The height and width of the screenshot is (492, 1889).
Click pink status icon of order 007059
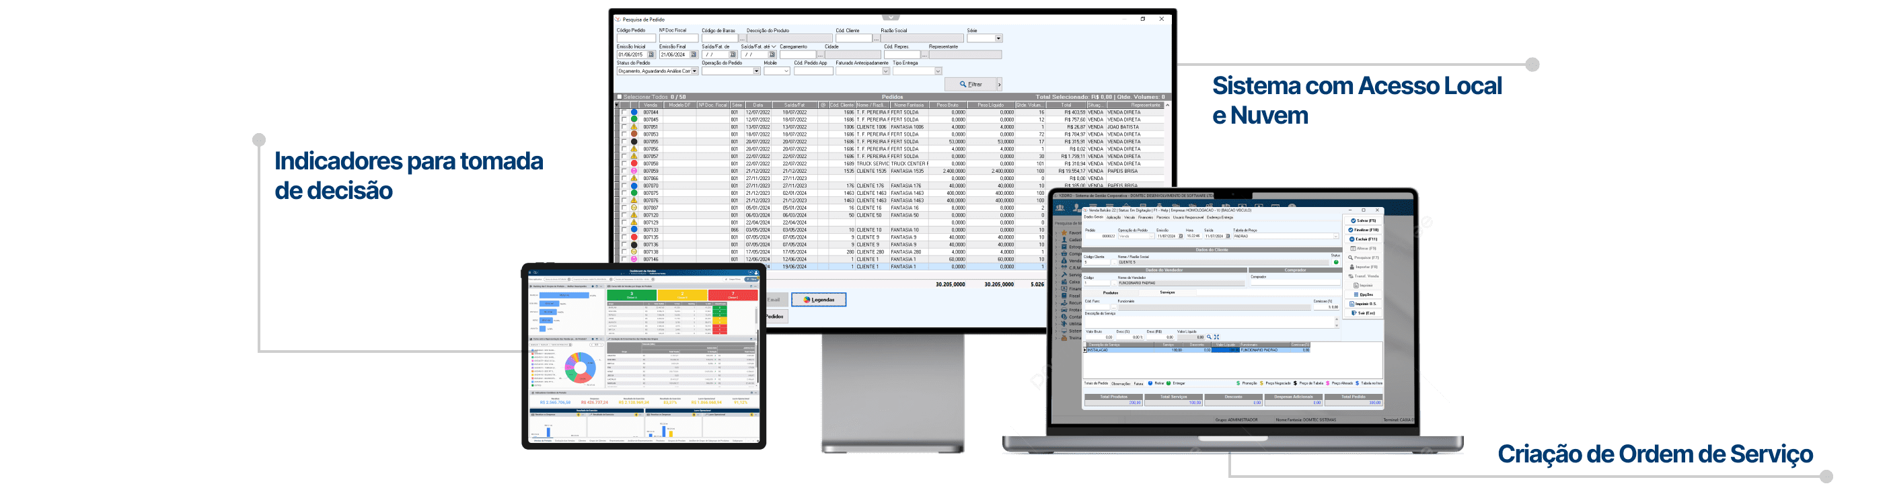634,171
